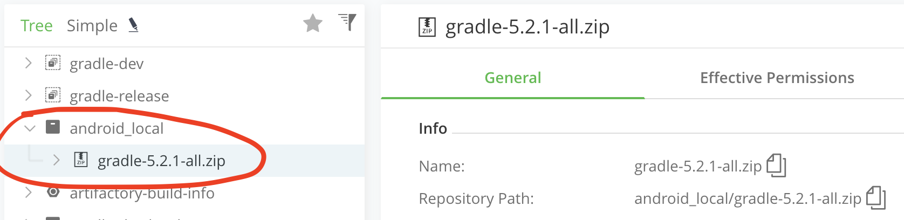The width and height of the screenshot is (904, 220).
Task: Expand the gradle-5.2.1-all.zip archive node
Action: (56, 160)
